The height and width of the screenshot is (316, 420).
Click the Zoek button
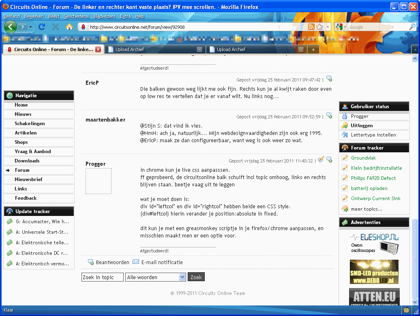[196, 277]
